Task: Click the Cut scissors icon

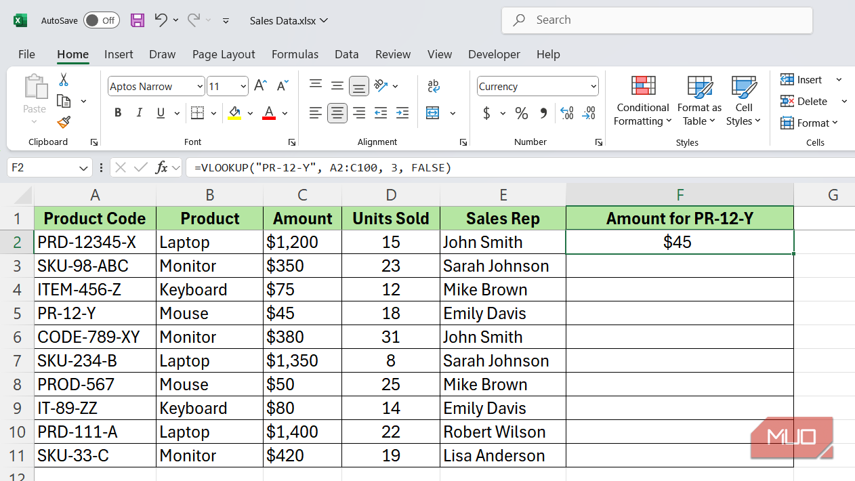Action: [64, 80]
